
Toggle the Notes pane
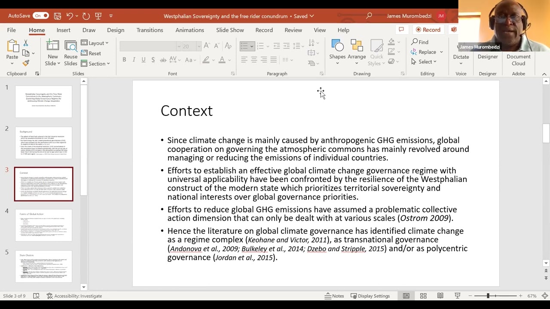click(334, 296)
